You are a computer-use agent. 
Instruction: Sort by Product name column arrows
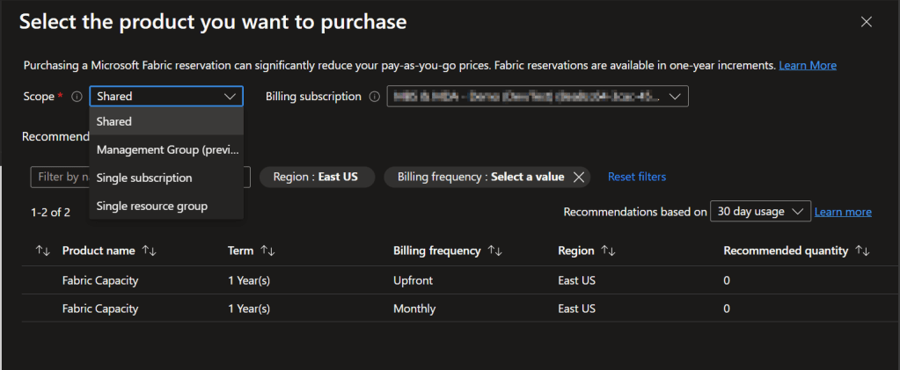tap(150, 251)
